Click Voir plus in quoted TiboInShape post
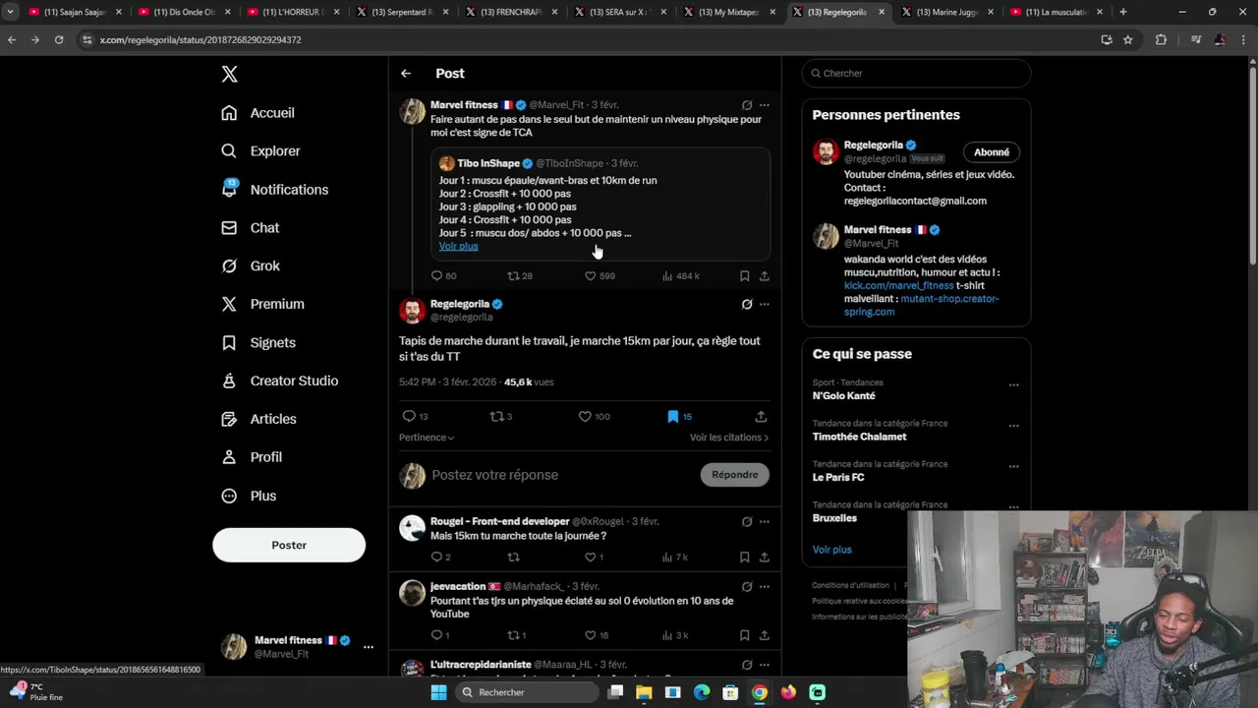The image size is (1258, 708). 459,247
